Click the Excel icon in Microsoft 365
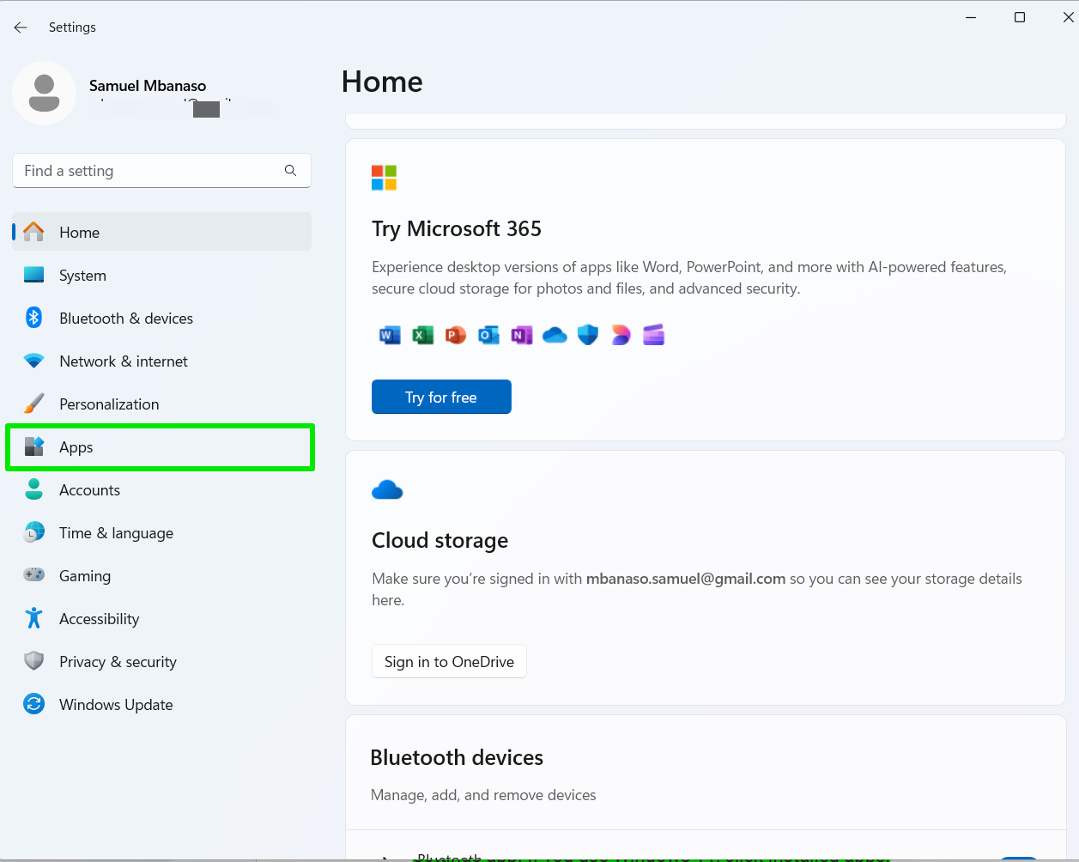 (x=422, y=335)
